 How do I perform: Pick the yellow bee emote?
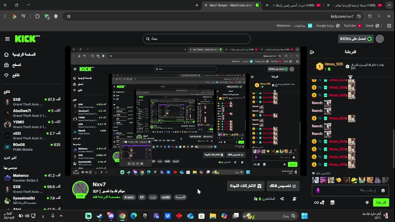click(x=354, y=180)
